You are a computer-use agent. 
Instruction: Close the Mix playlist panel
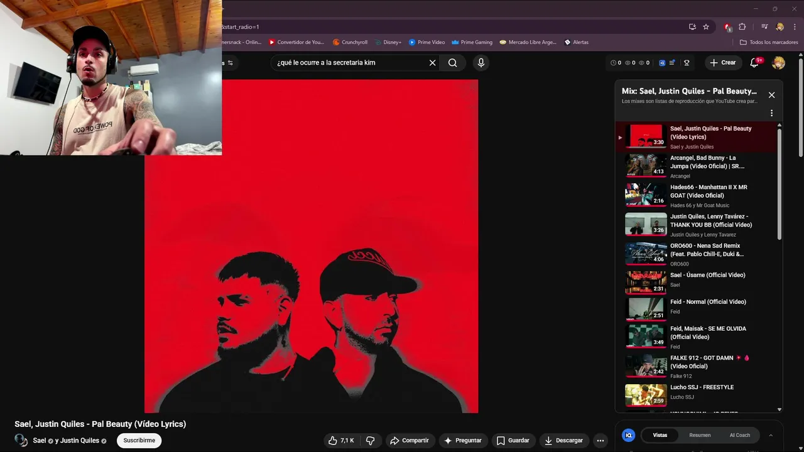click(x=771, y=95)
